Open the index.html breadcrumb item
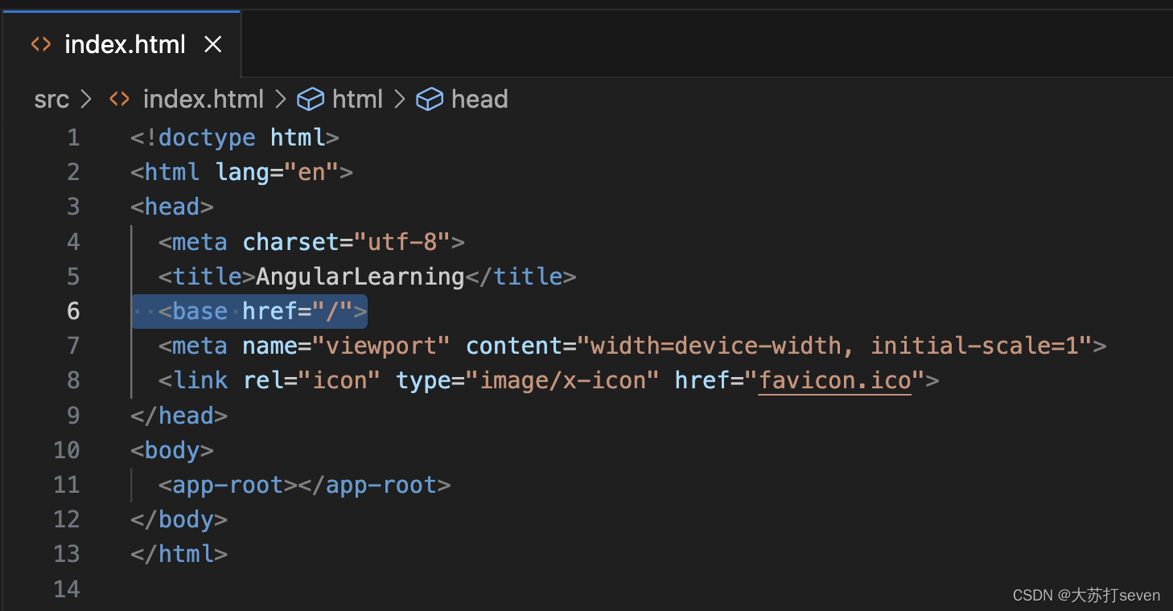This screenshot has height=611, width=1173. (x=203, y=100)
